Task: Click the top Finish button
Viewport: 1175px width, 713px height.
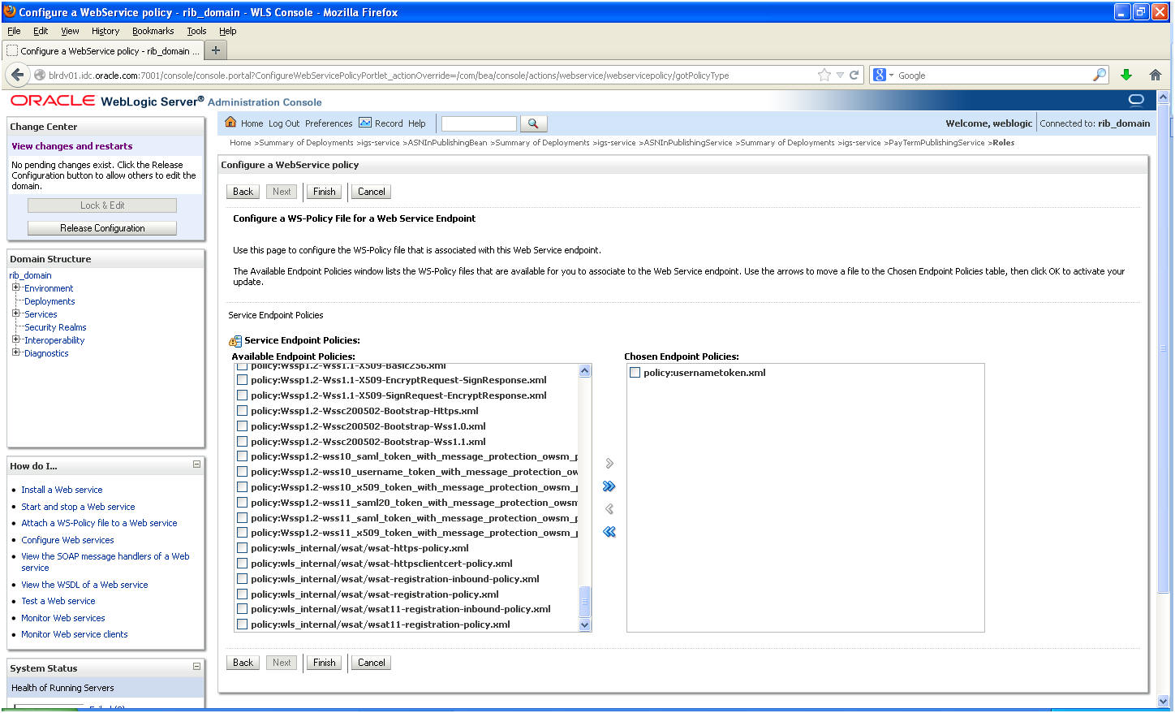Action: click(x=325, y=192)
